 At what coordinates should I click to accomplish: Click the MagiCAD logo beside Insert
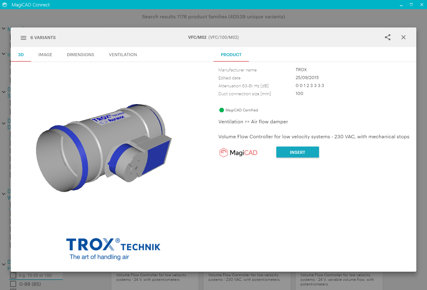tap(238, 152)
